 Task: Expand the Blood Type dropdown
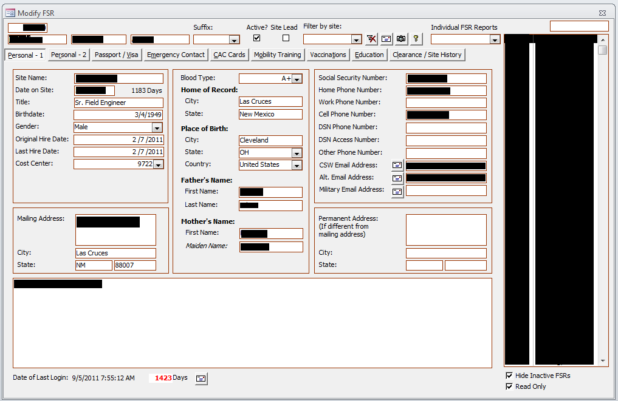[296, 78]
